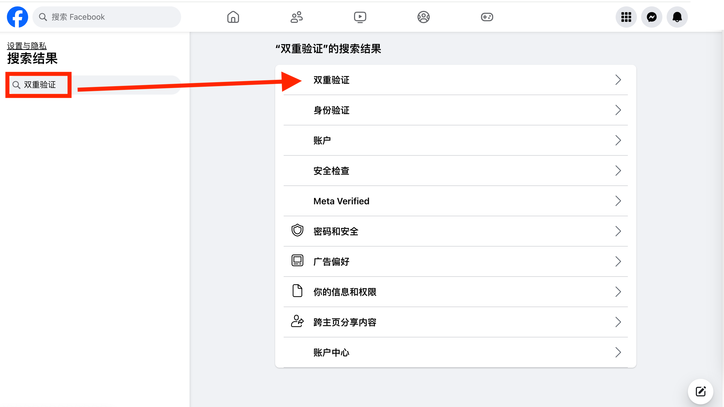This screenshot has height=407, width=724.
Task: Click chevron on the 身份验证 row
Action: [x=618, y=110]
